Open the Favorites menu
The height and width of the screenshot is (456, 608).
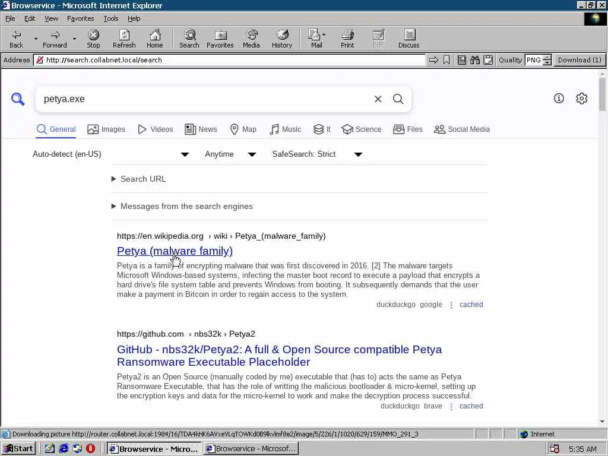pos(80,18)
